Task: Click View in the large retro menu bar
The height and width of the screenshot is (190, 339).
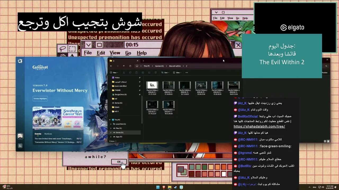Action: coord(115,53)
